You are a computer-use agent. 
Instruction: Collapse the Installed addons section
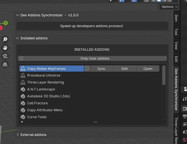click(17, 38)
